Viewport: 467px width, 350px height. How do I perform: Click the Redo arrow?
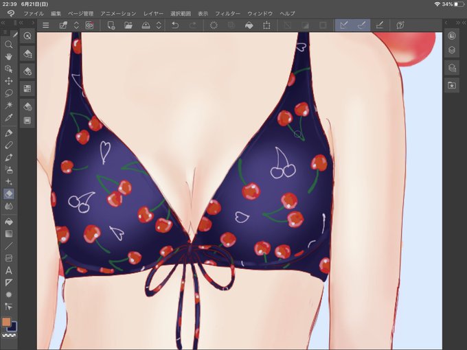[193, 25]
